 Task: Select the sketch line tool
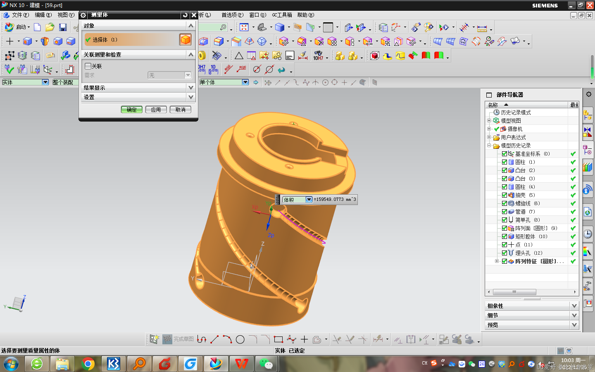point(214,339)
